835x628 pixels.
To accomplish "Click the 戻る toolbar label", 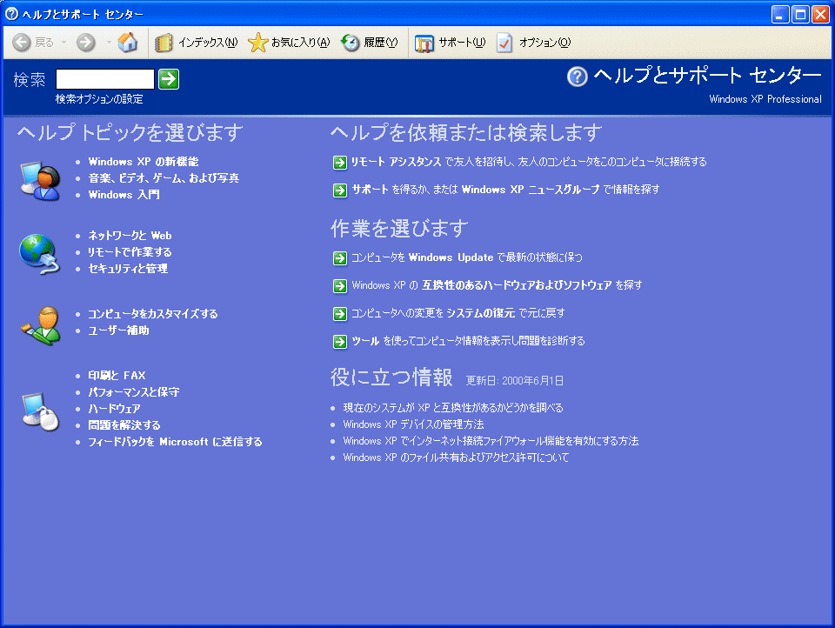I will (x=44, y=43).
